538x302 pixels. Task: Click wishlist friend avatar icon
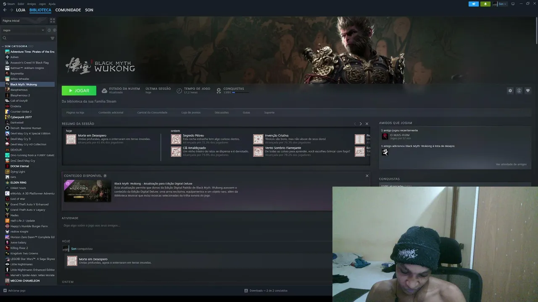385,152
